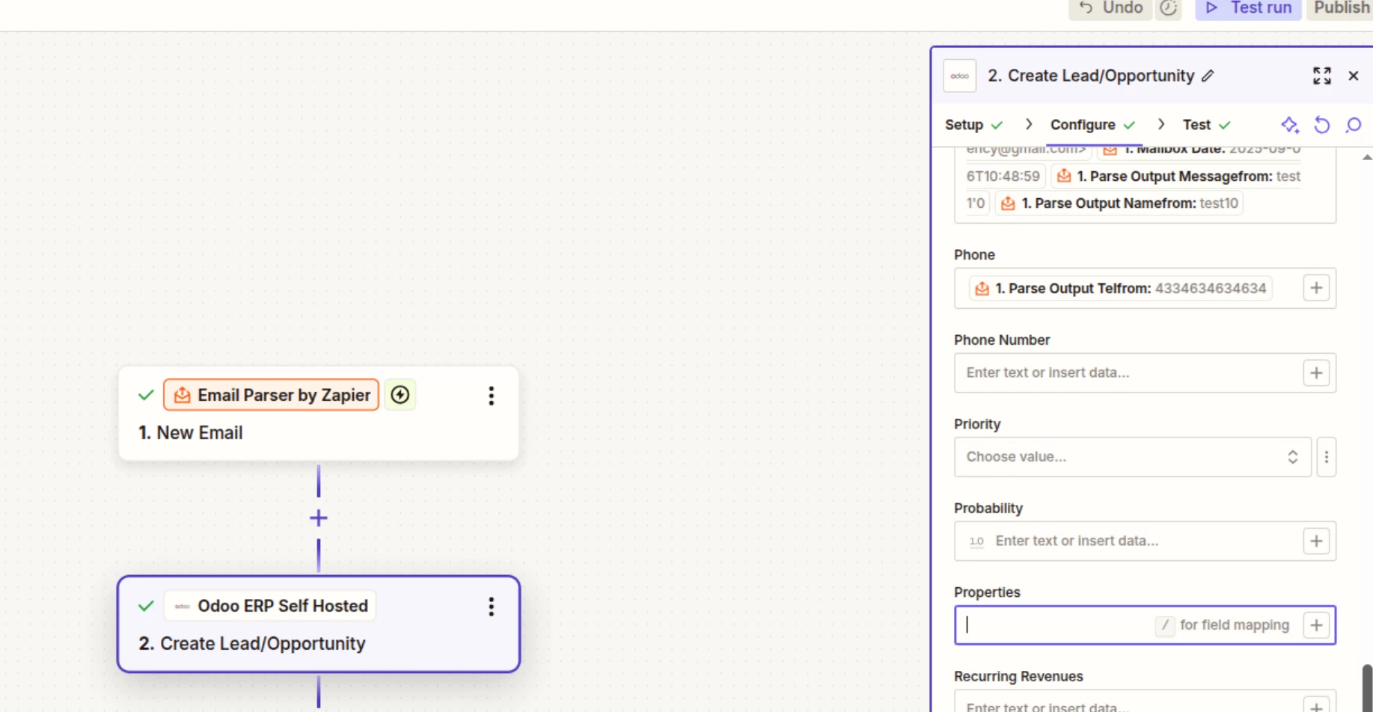Insert data into Phone Number with plus
Screen dimensions: 1373x712
point(1316,372)
